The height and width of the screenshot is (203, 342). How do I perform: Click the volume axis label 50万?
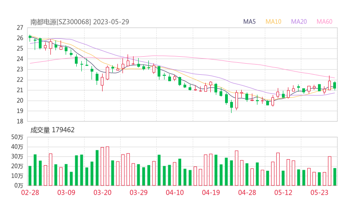coord(17,137)
